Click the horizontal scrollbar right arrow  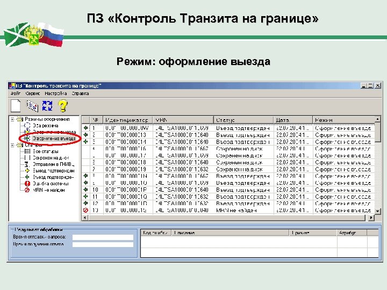point(371,218)
